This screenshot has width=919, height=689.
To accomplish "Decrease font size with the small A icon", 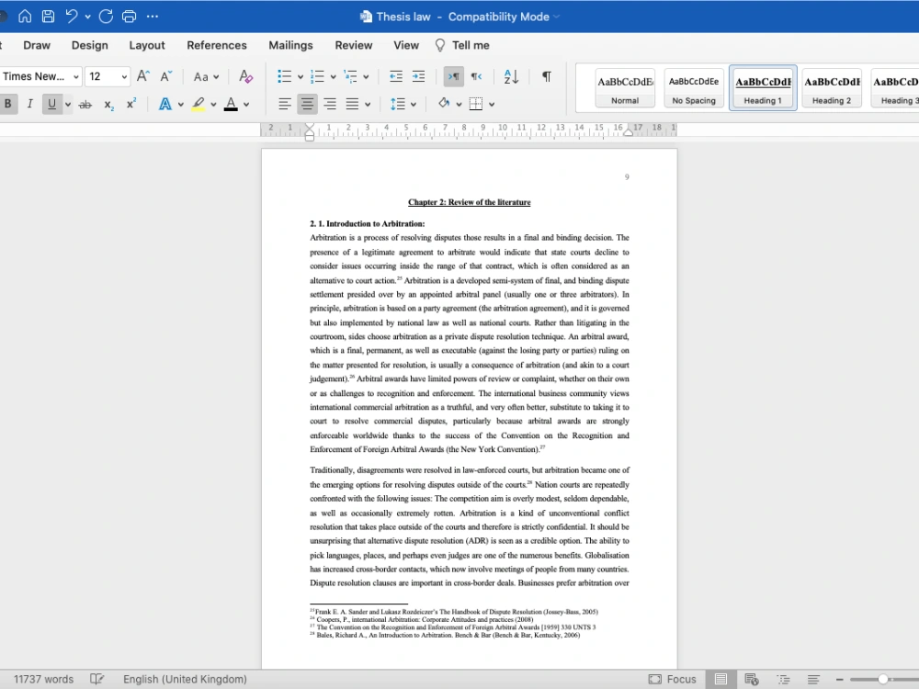I will (166, 76).
